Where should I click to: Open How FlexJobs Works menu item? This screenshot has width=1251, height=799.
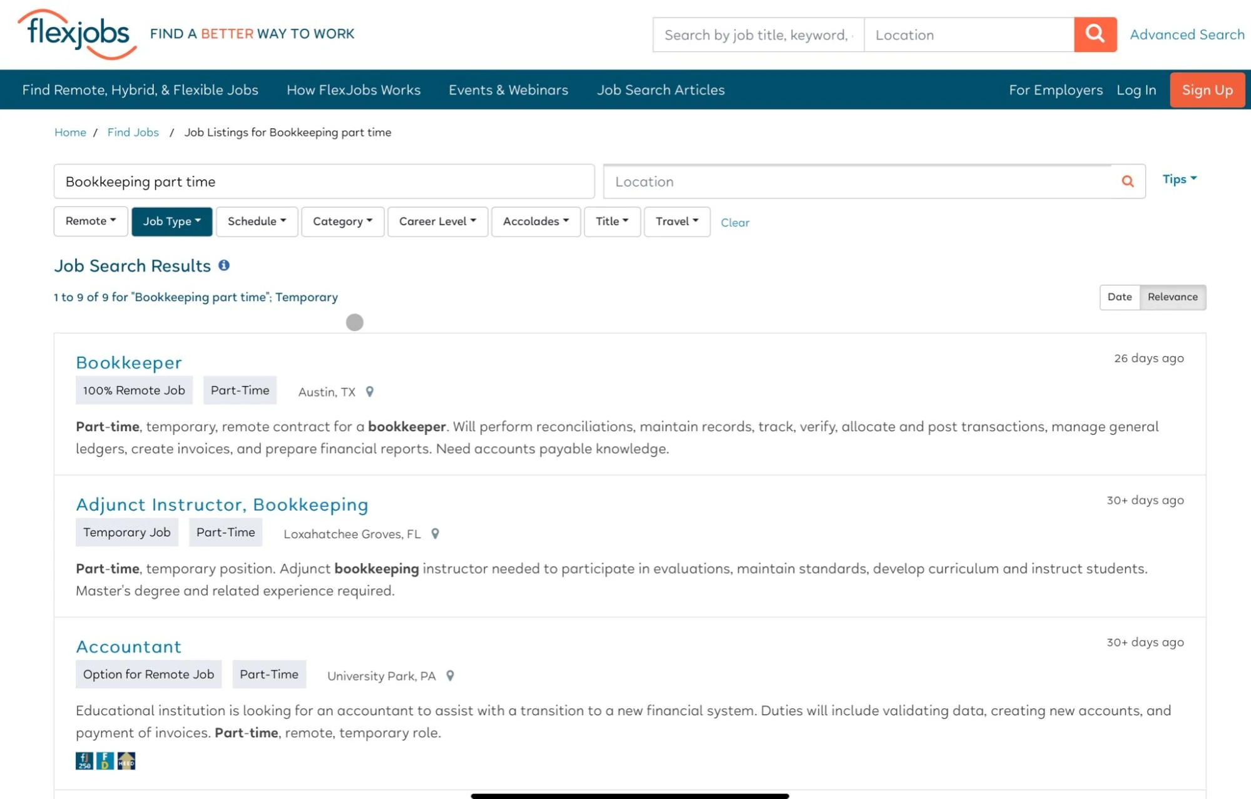pyautogui.click(x=353, y=90)
